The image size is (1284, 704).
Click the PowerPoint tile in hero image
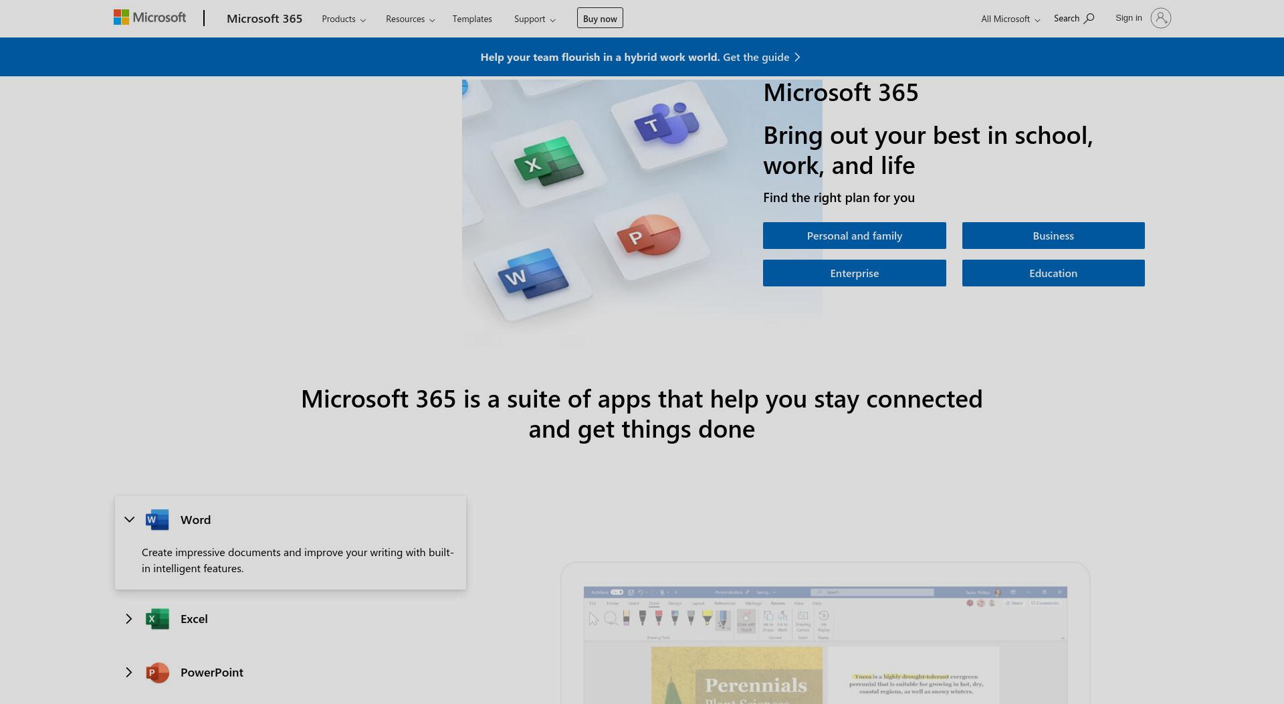[x=651, y=236]
